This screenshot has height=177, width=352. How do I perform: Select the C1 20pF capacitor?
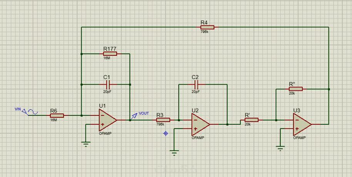pos(108,85)
